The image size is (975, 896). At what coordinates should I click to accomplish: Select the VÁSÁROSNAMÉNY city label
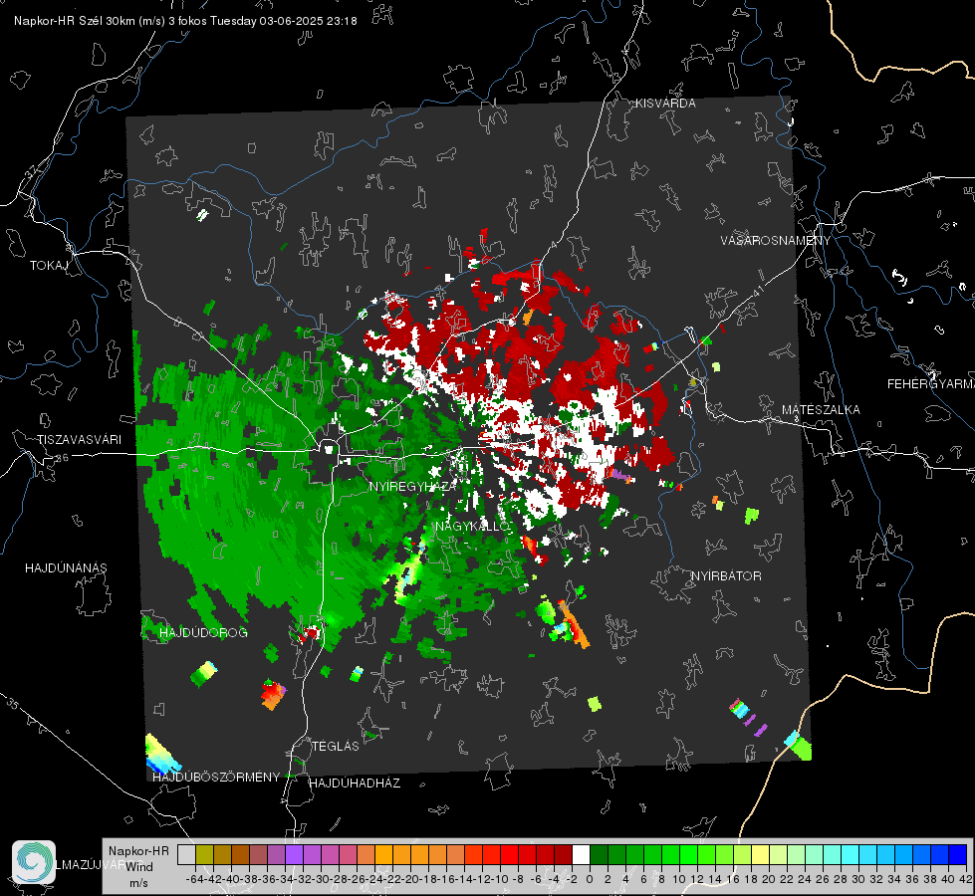776,241
